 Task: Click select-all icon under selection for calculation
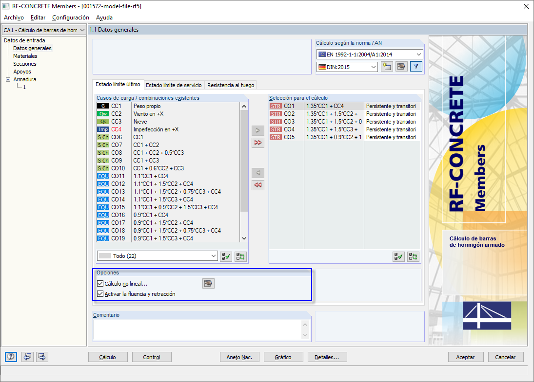pos(398,256)
